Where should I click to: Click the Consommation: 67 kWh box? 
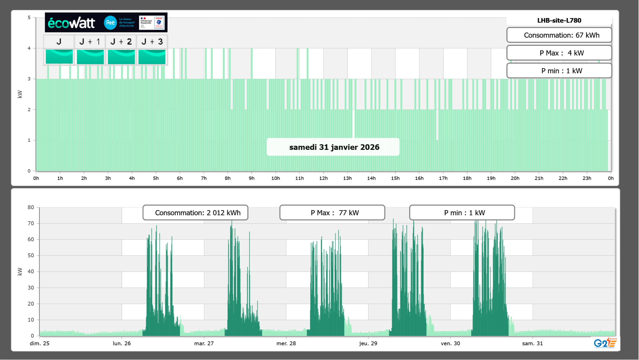pyautogui.click(x=559, y=35)
